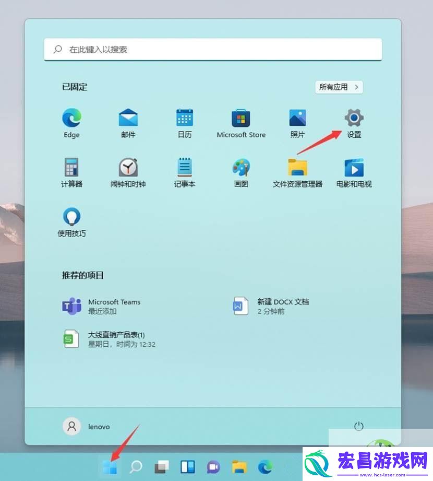This screenshot has height=481, width=433.
Task: Click the 2 分钟前 timestamp text
Action: [x=271, y=311]
